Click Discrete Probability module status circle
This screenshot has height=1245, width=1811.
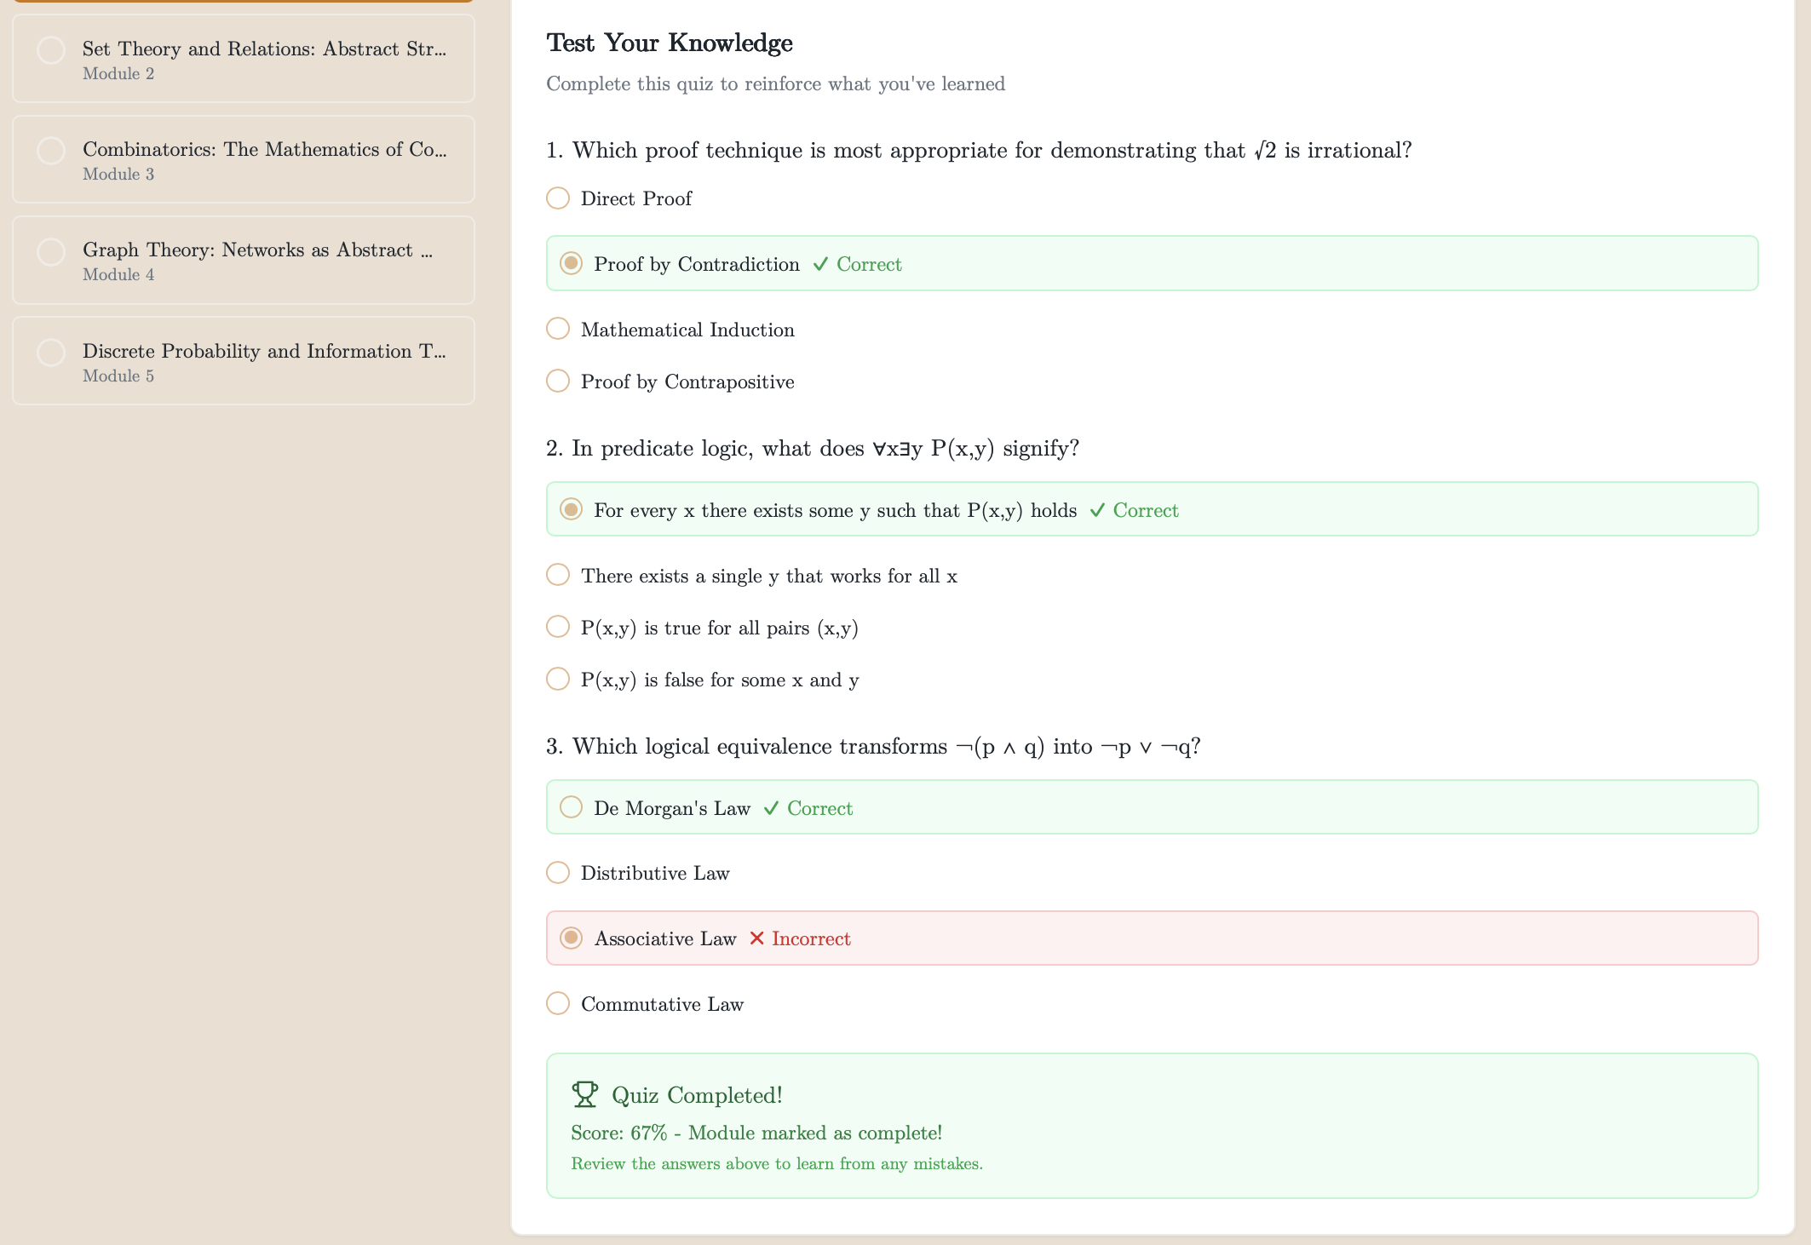tap(51, 353)
